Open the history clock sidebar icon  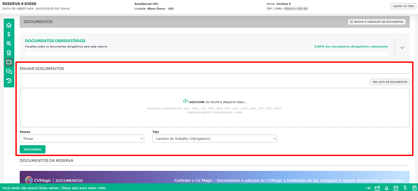pyautogui.click(x=9, y=81)
